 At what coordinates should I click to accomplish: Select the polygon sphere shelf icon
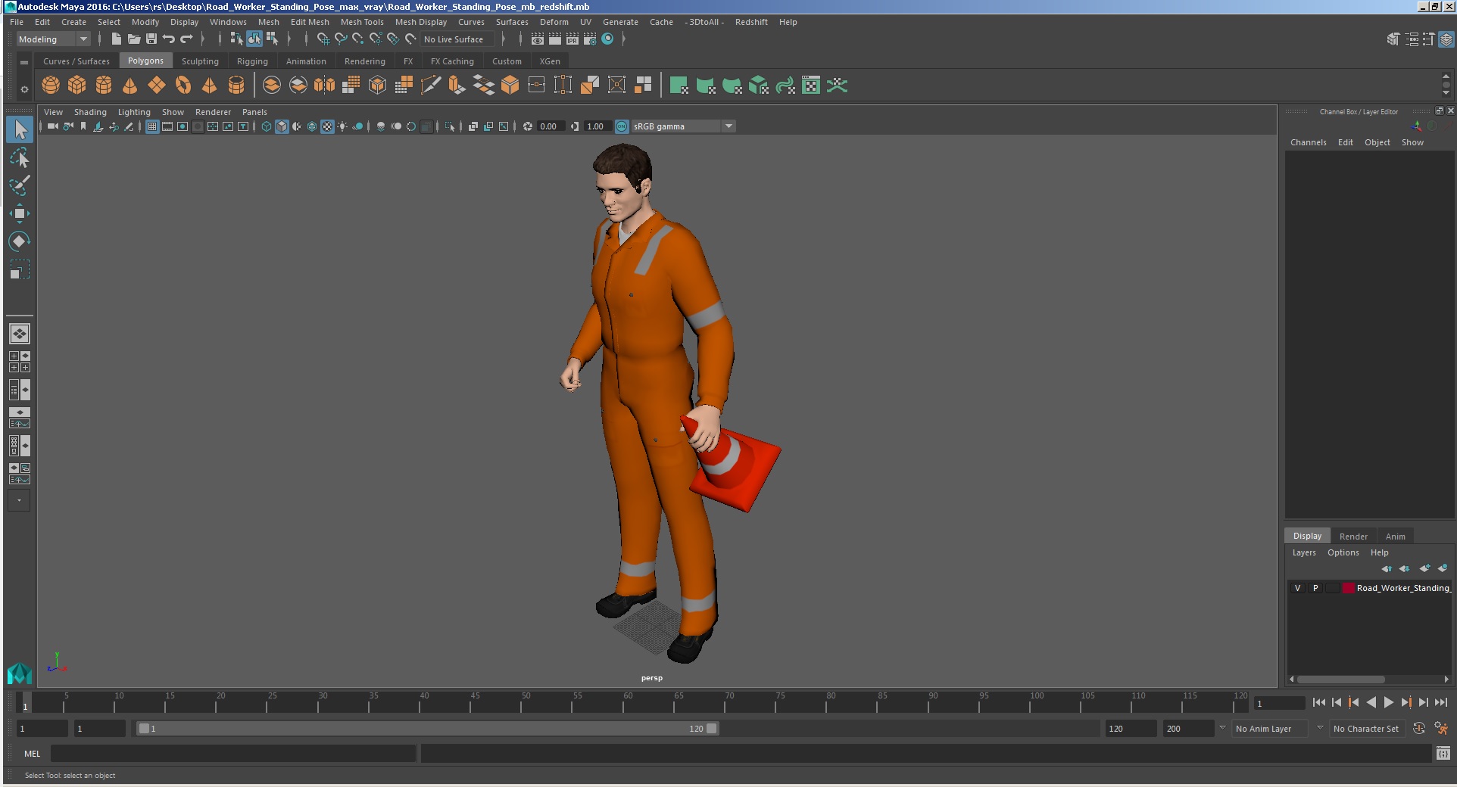(x=51, y=86)
